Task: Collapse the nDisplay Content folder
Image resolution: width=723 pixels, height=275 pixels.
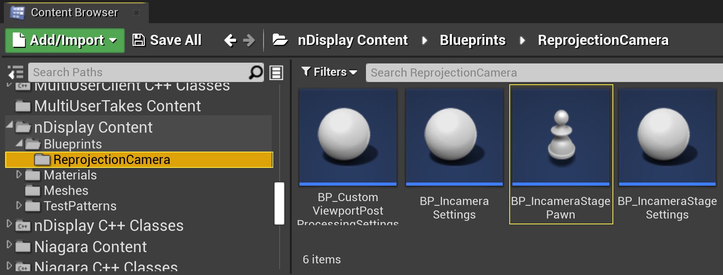Action: [10, 125]
